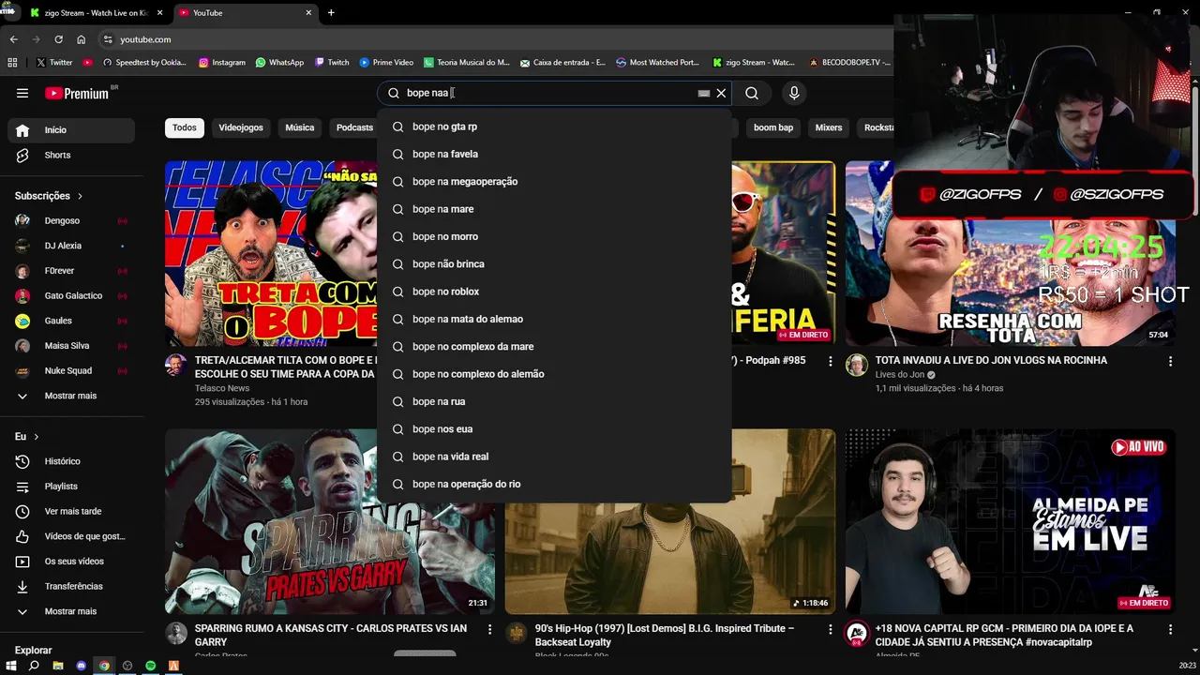Open the Twitch bookmark
Image resolution: width=1200 pixels, height=675 pixels.
tap(332, 63)
